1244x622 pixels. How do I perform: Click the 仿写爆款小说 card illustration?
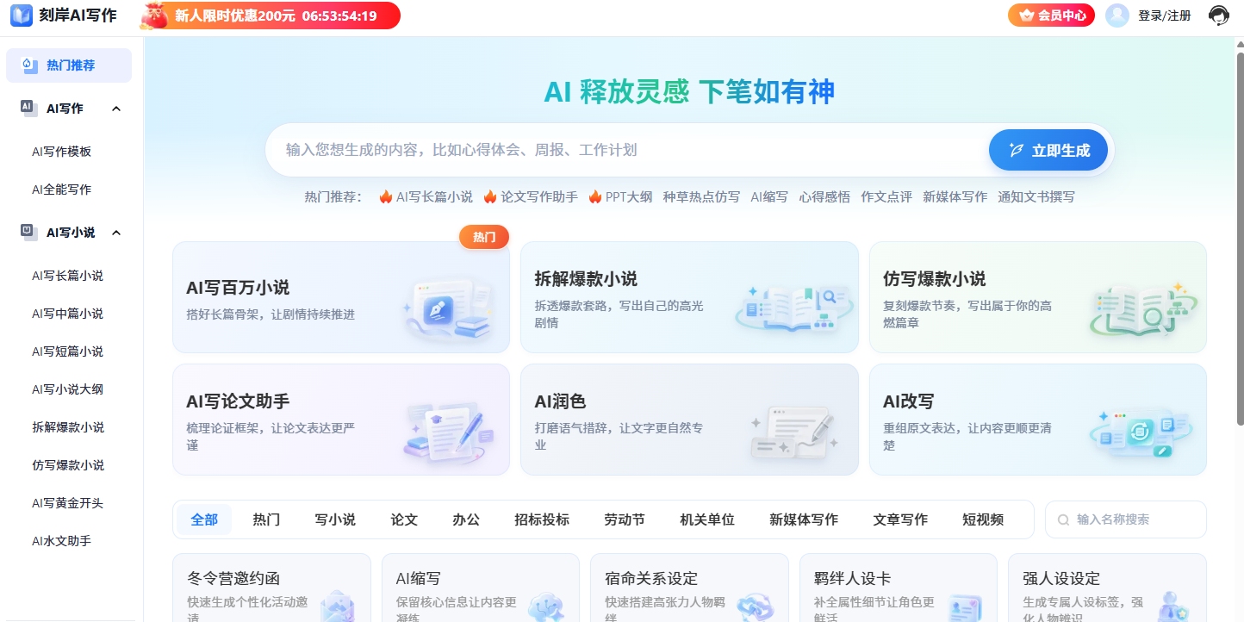[1142, 309]
